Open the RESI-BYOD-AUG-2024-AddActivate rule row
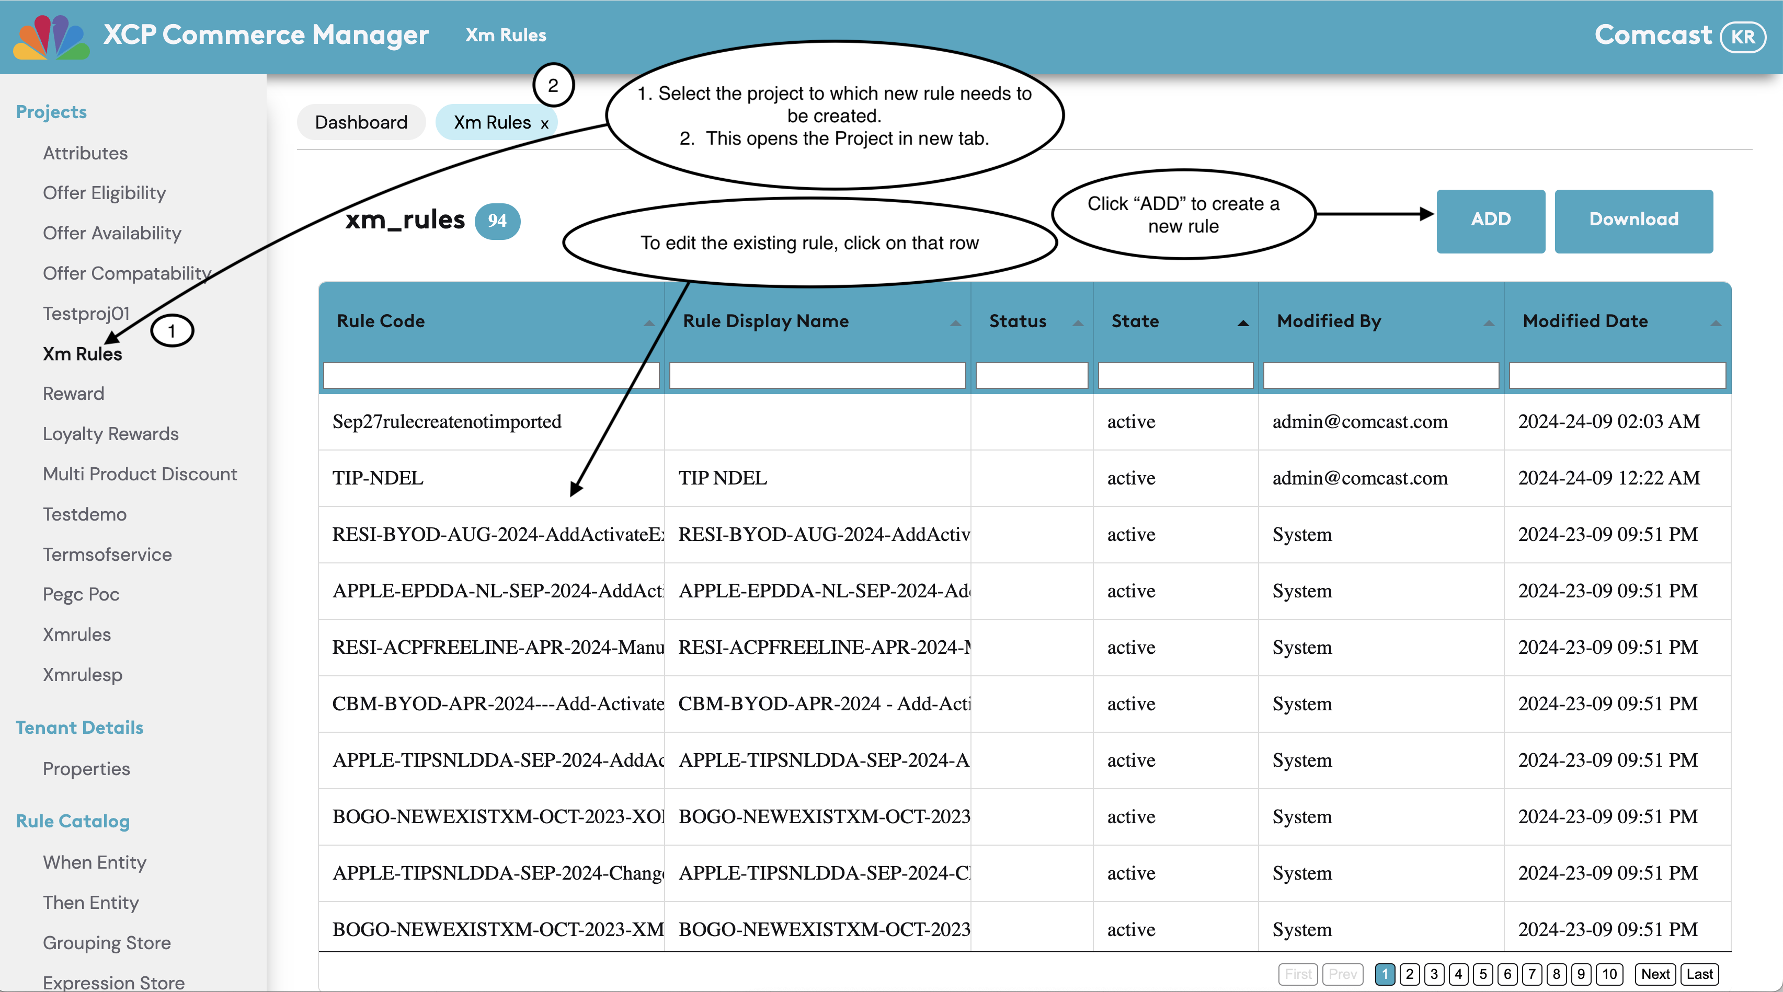This screenshot has height=992, width=1783. [x=1024, y=535]
